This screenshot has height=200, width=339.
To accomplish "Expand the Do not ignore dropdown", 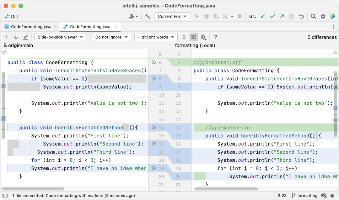I will pos(111,37).
